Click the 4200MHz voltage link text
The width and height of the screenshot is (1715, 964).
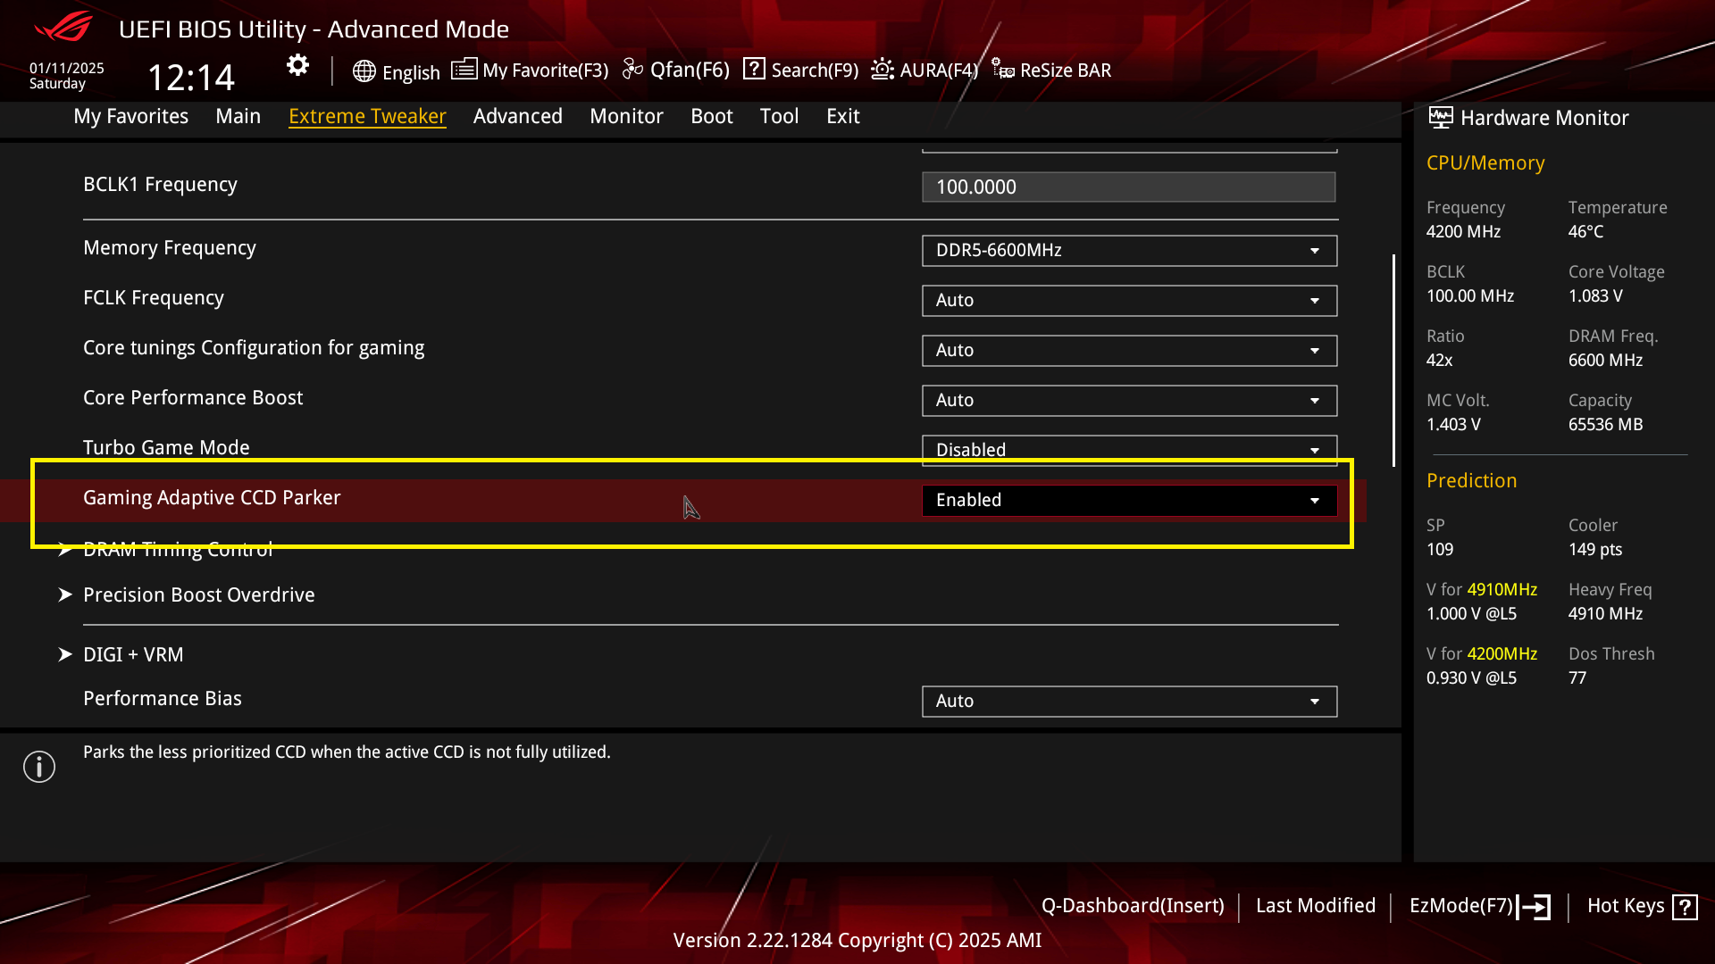click(1502, 654)
